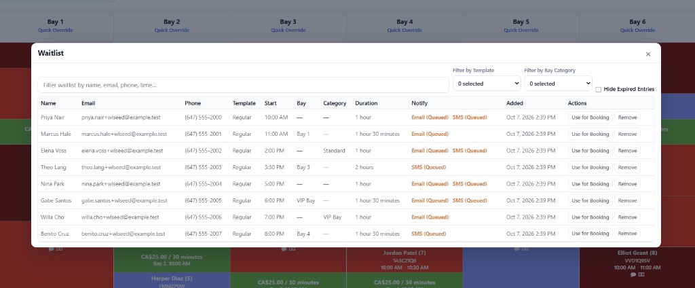Viewport: 695px width, 288px height.
Task: Open Quick Override for Bay 5
Action: (x=521, y=30)
